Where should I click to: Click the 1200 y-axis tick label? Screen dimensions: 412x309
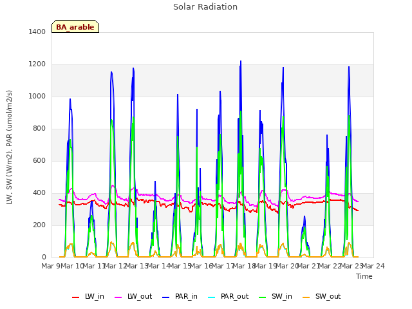37,64
